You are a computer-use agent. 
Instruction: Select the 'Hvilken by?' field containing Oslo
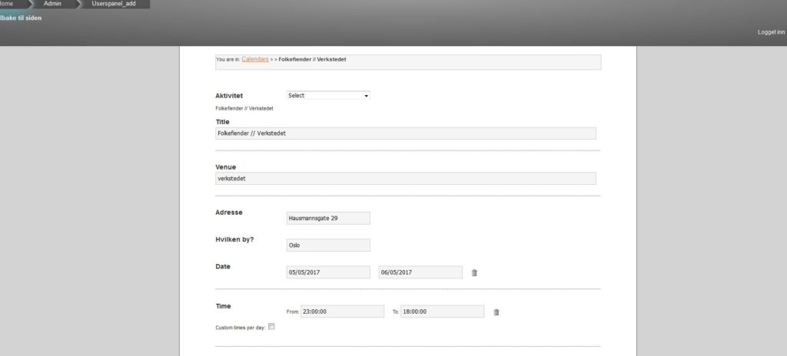(327, 246)
